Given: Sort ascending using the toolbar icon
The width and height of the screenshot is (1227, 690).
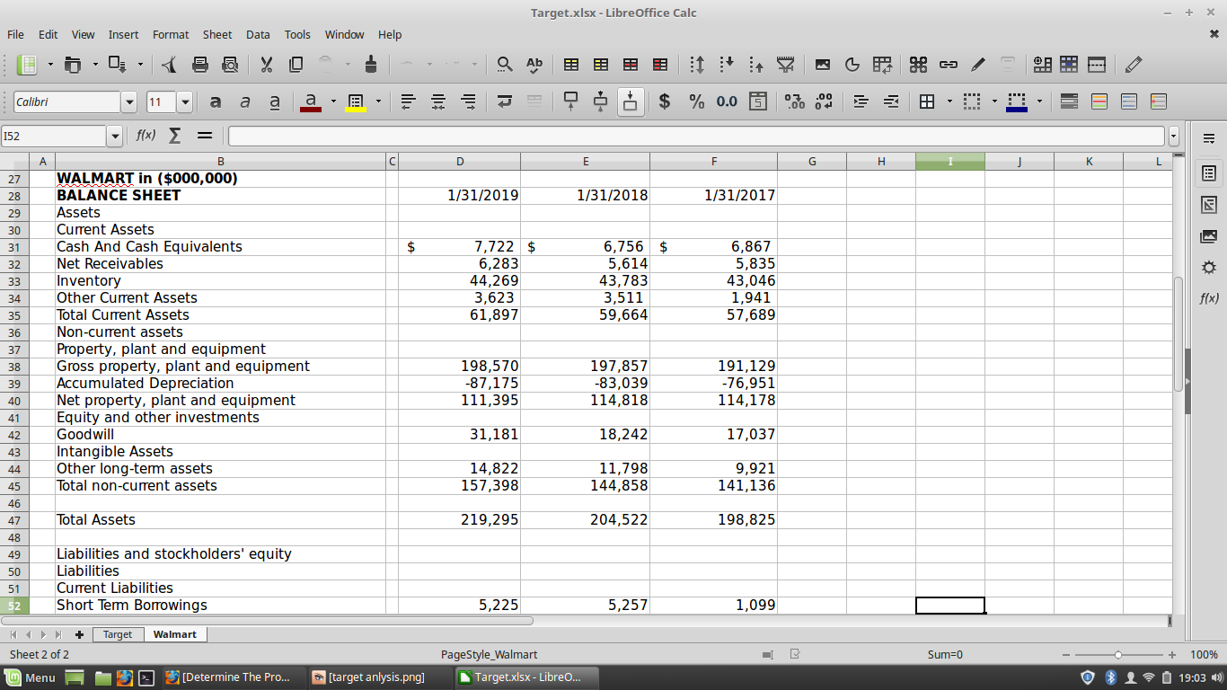Looking at the screenshot, I should click(x=727, y=65).
